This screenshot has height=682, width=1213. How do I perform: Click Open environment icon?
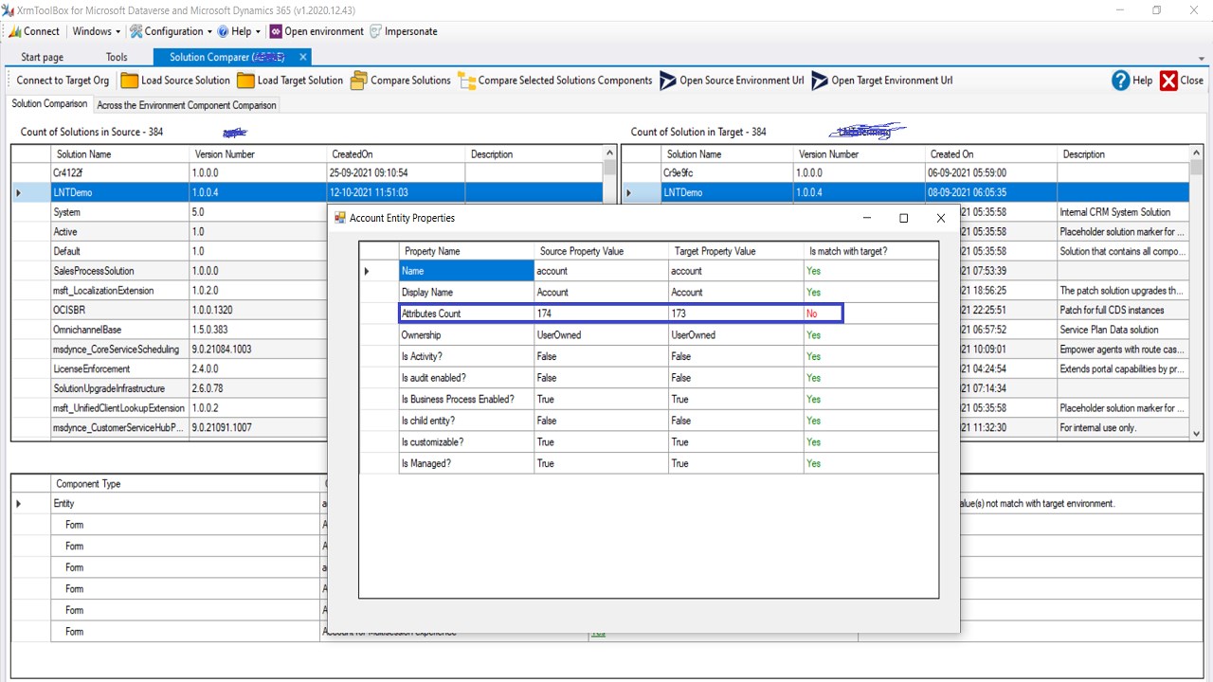[x=276, y=31]
